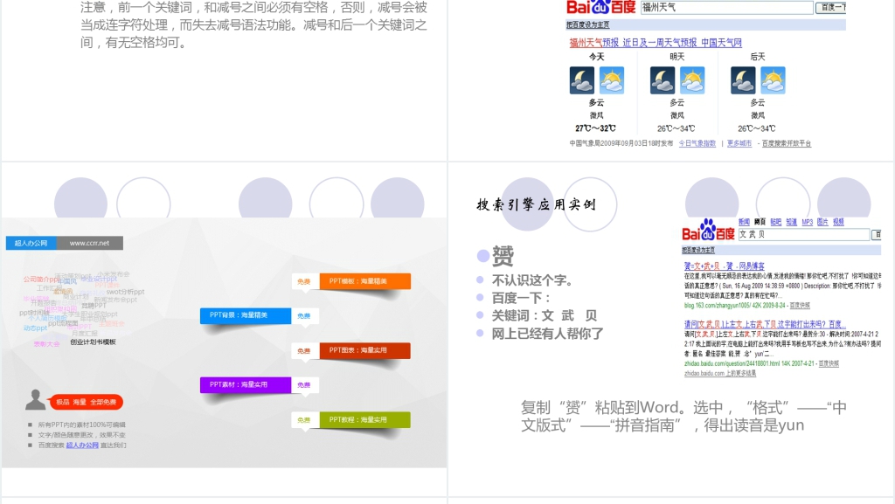Click the search box containing 福州天气
The image size is (895, 504).
click(x=725, y=7)
